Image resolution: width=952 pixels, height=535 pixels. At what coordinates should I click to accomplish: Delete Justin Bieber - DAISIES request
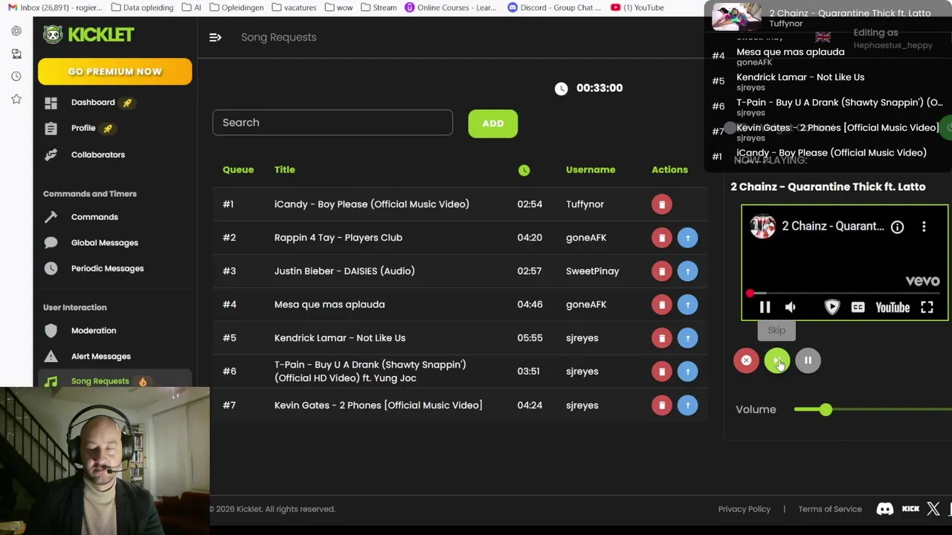pyautogui.click(x=661, y=271)
